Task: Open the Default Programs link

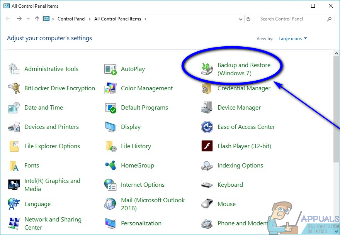Action: (x=144, y=108)
